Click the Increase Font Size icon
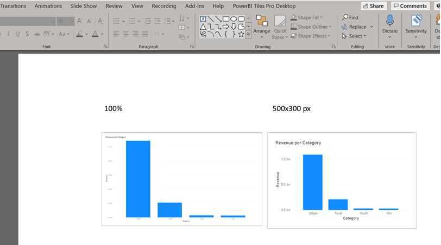Screen dimensions: 441x245 (80, 21)
